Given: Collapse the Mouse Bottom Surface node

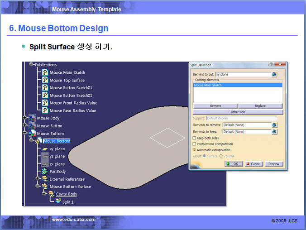Looking at the screenshot, I should click(x=38, y=187).
